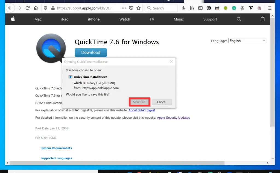The width and height of the screenshot is (280, 173).
Task: Expand the System Requirements section
Action: click(x=56, y=148)
